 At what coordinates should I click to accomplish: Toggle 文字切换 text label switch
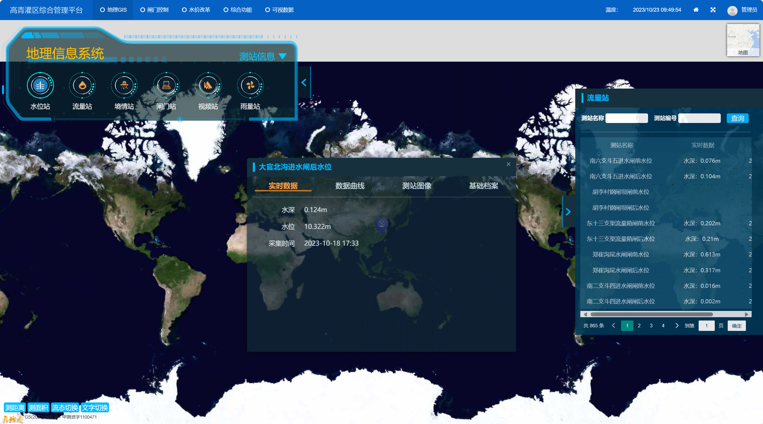[95, 408]
